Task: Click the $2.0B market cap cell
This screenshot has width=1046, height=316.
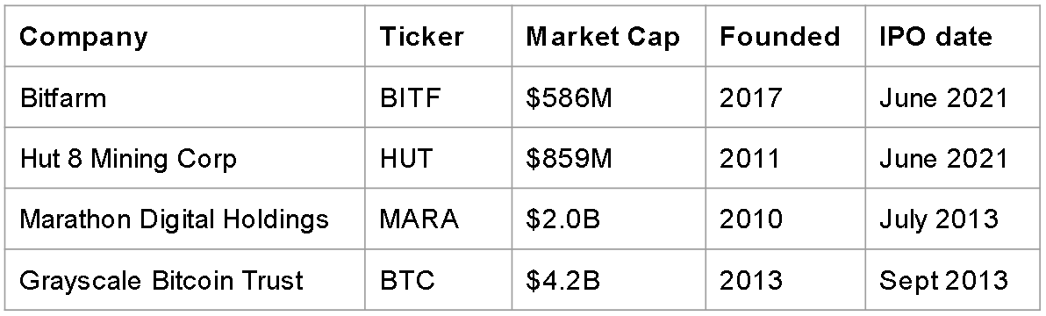Action: coord(608,219)
